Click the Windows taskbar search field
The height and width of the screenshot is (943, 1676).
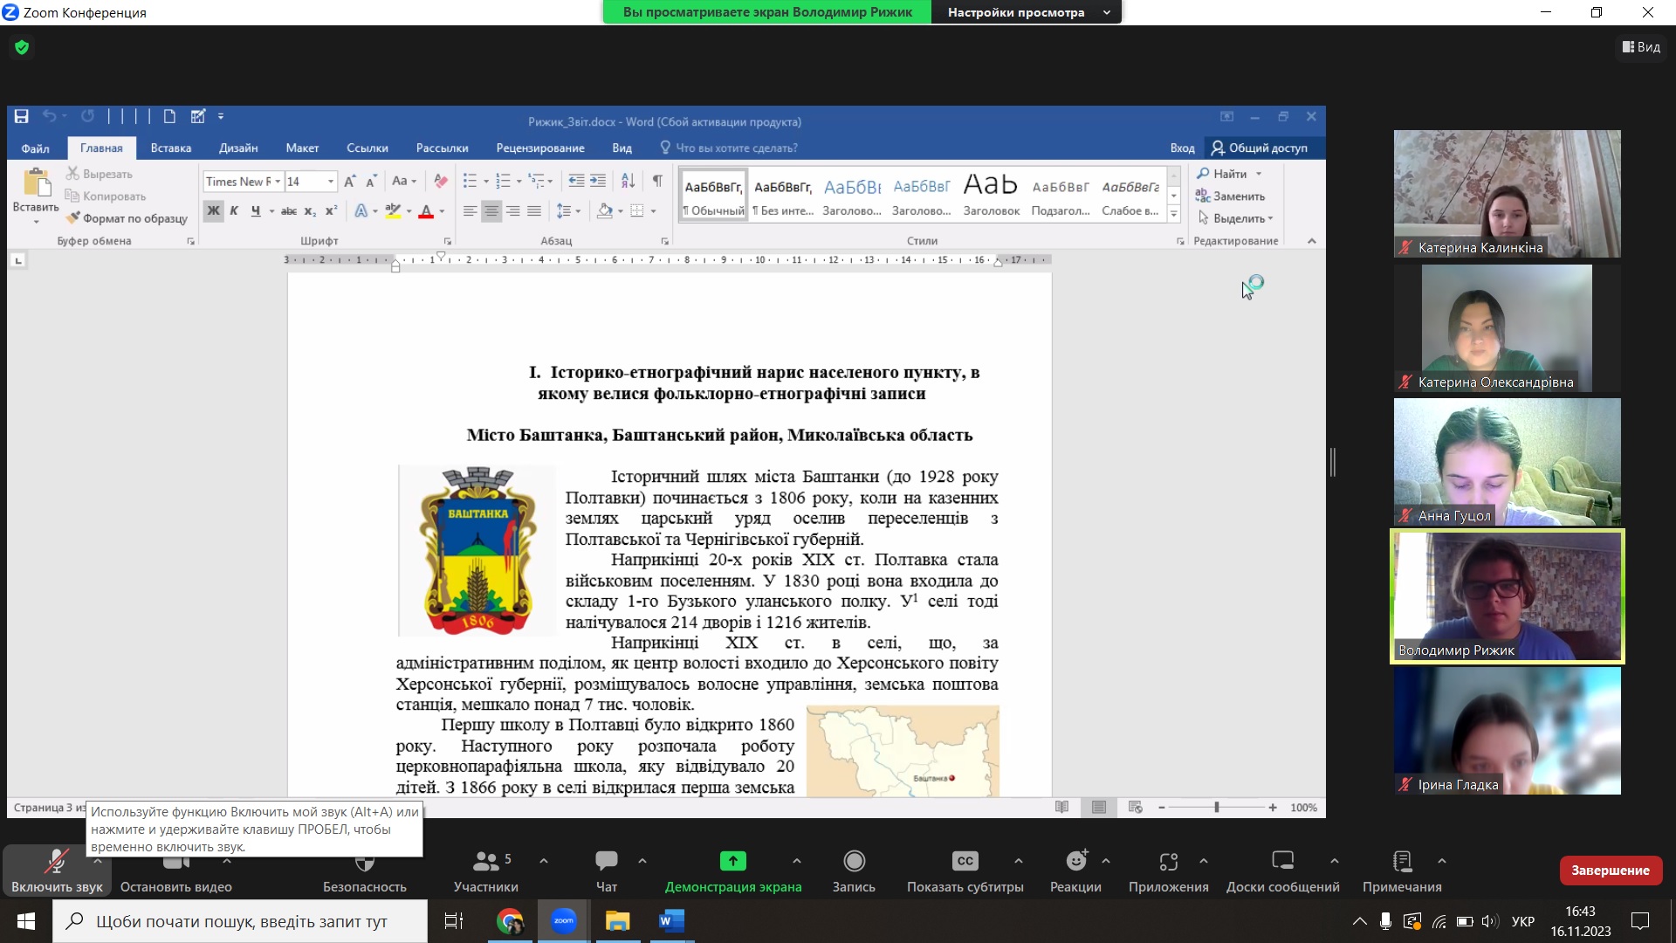click(241, 921)
